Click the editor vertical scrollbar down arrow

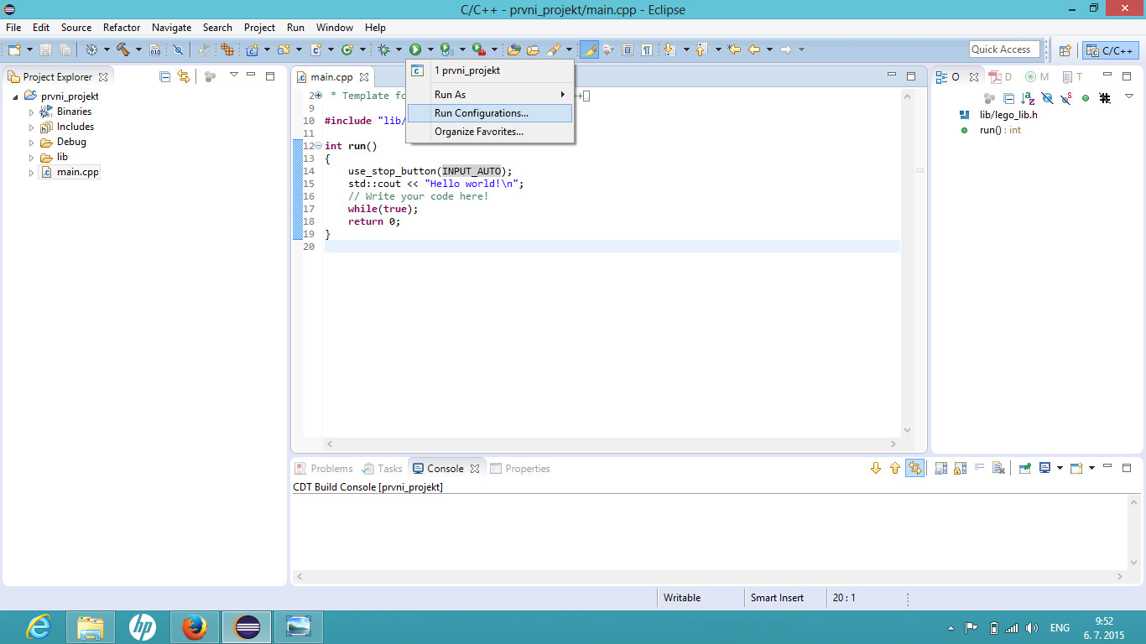(906, 430)
